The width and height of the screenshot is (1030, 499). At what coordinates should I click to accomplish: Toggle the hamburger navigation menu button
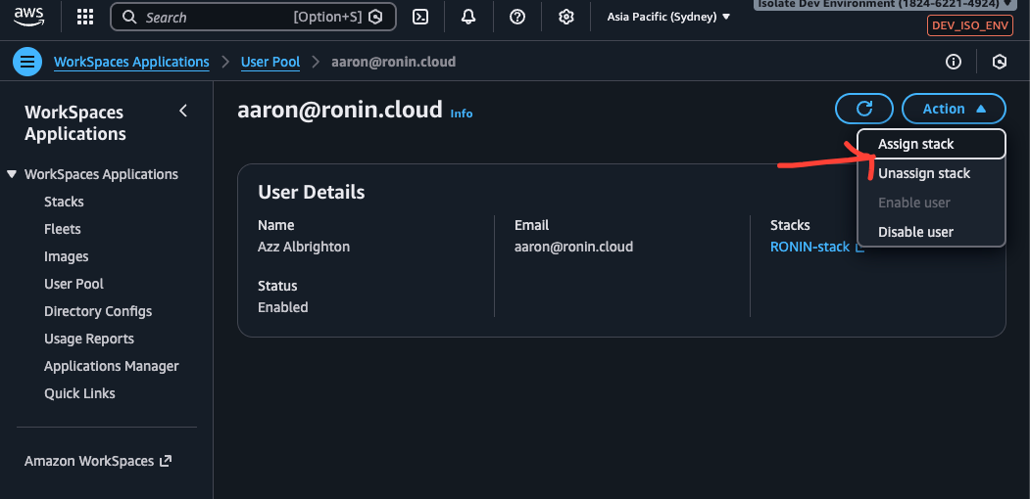26,63
